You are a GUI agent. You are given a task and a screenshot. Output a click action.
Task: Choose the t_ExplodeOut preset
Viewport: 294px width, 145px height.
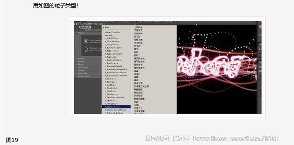(111, 51)
